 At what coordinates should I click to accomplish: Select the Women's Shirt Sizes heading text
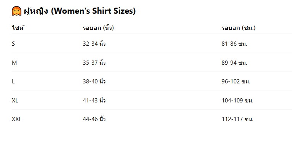tap(80, 11)
